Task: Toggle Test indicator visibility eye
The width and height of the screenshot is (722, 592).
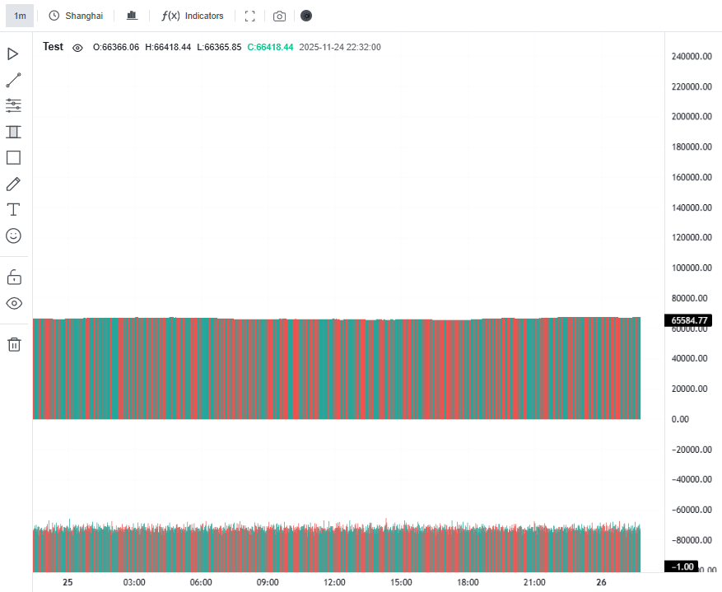Action: coord(77,48)
